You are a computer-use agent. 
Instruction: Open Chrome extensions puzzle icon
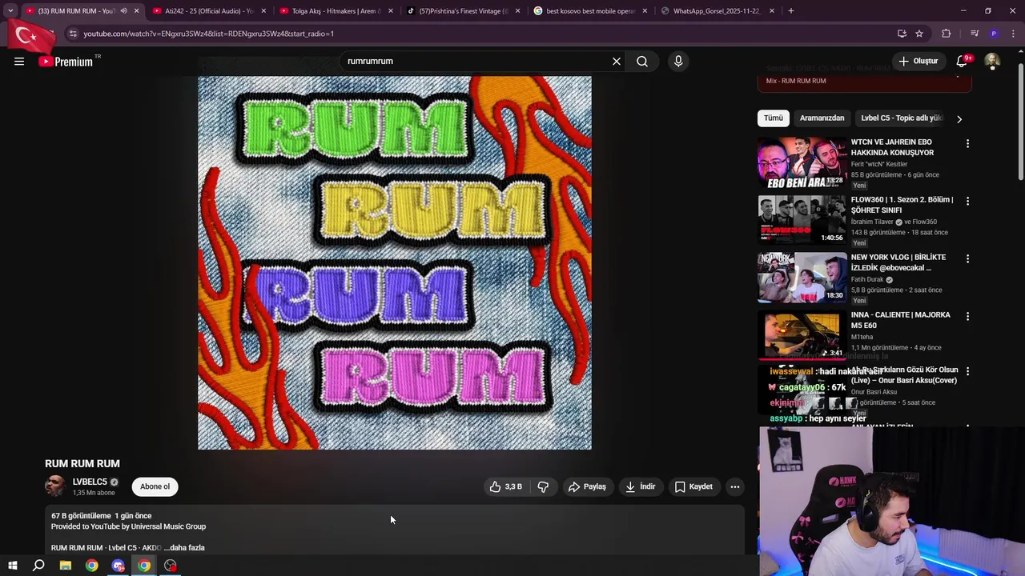[x=947, y=34]
